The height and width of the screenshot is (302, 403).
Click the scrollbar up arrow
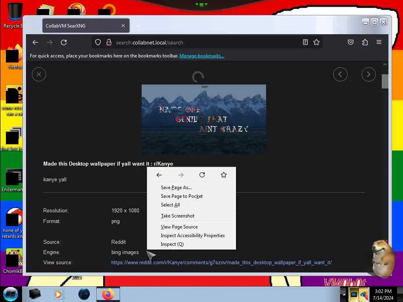click(385, 64)
